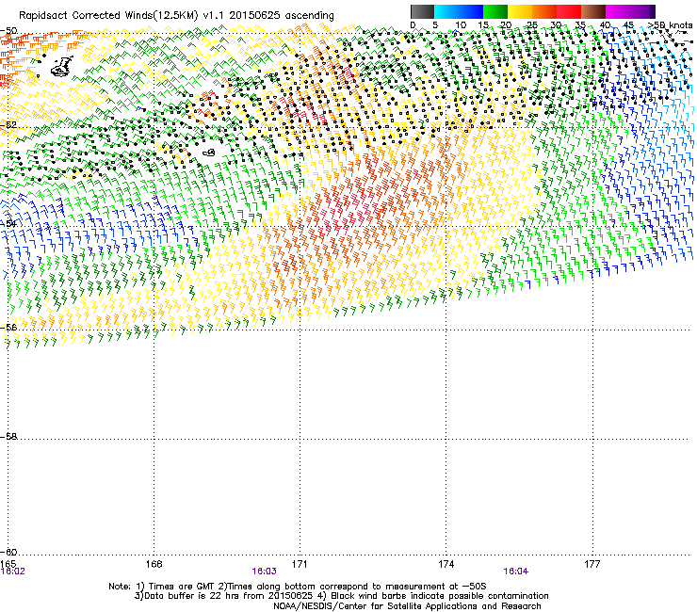Click the green 15-20 knots legend segment
The image size is (697, 612).
click(495, 11)
